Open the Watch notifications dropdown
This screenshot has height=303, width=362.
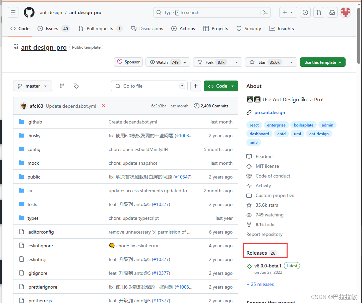coord(168,62)
